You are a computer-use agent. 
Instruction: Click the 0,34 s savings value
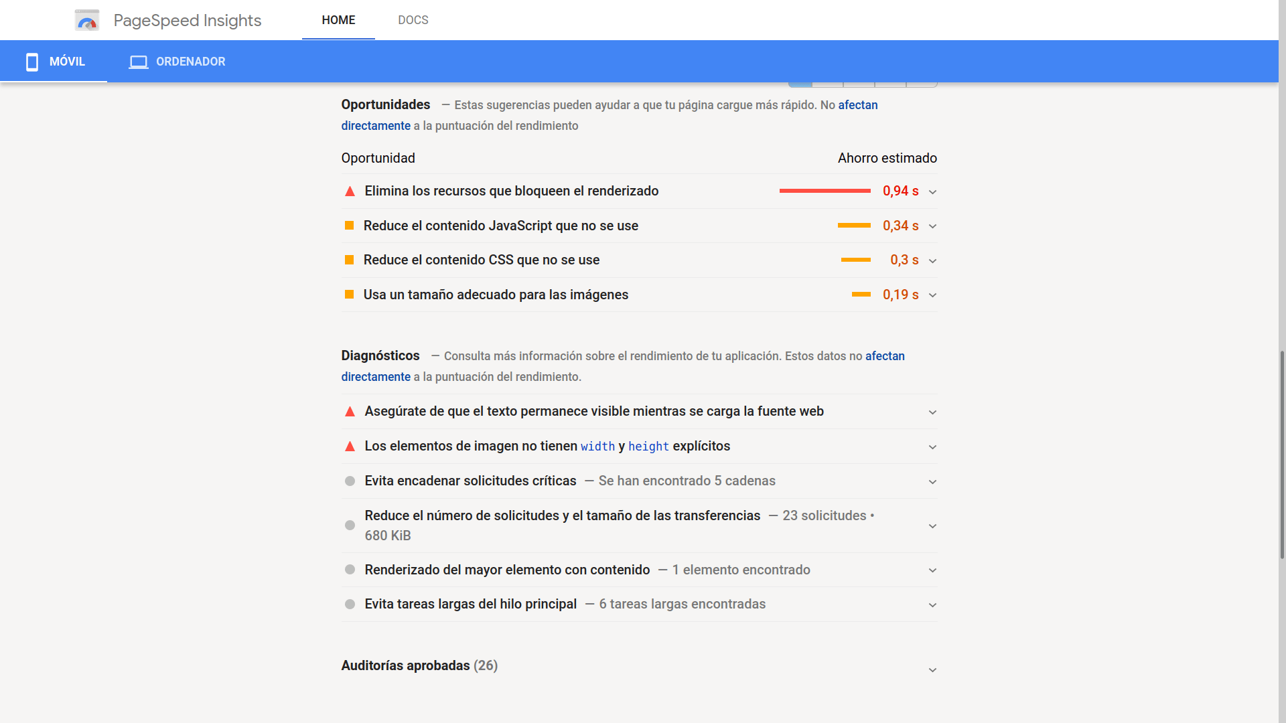point(901,226)
